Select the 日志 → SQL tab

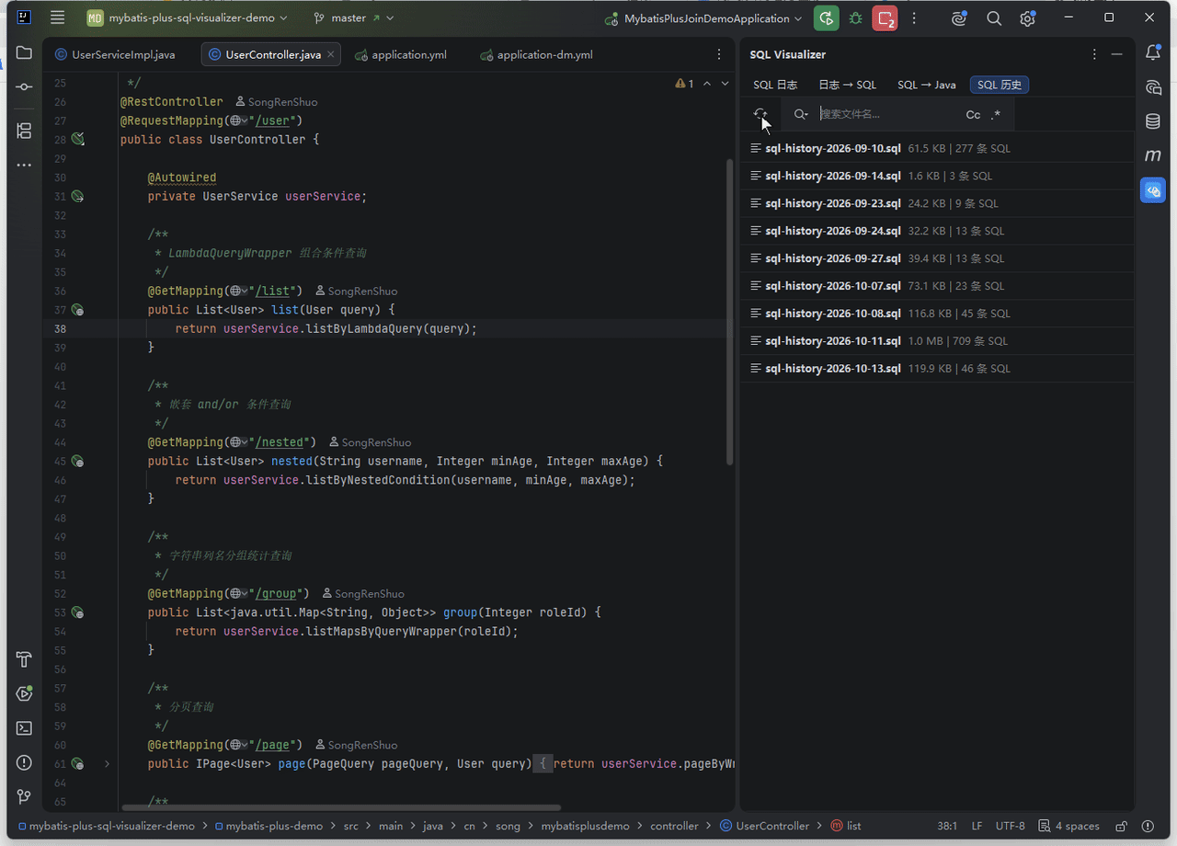[x=847, y=85]
